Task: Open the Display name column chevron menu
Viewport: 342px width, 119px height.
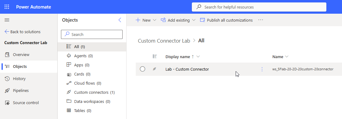Action: coord(198,57)
